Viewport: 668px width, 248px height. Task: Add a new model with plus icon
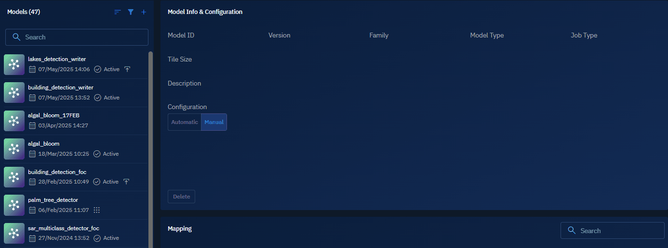pos(144,12)
